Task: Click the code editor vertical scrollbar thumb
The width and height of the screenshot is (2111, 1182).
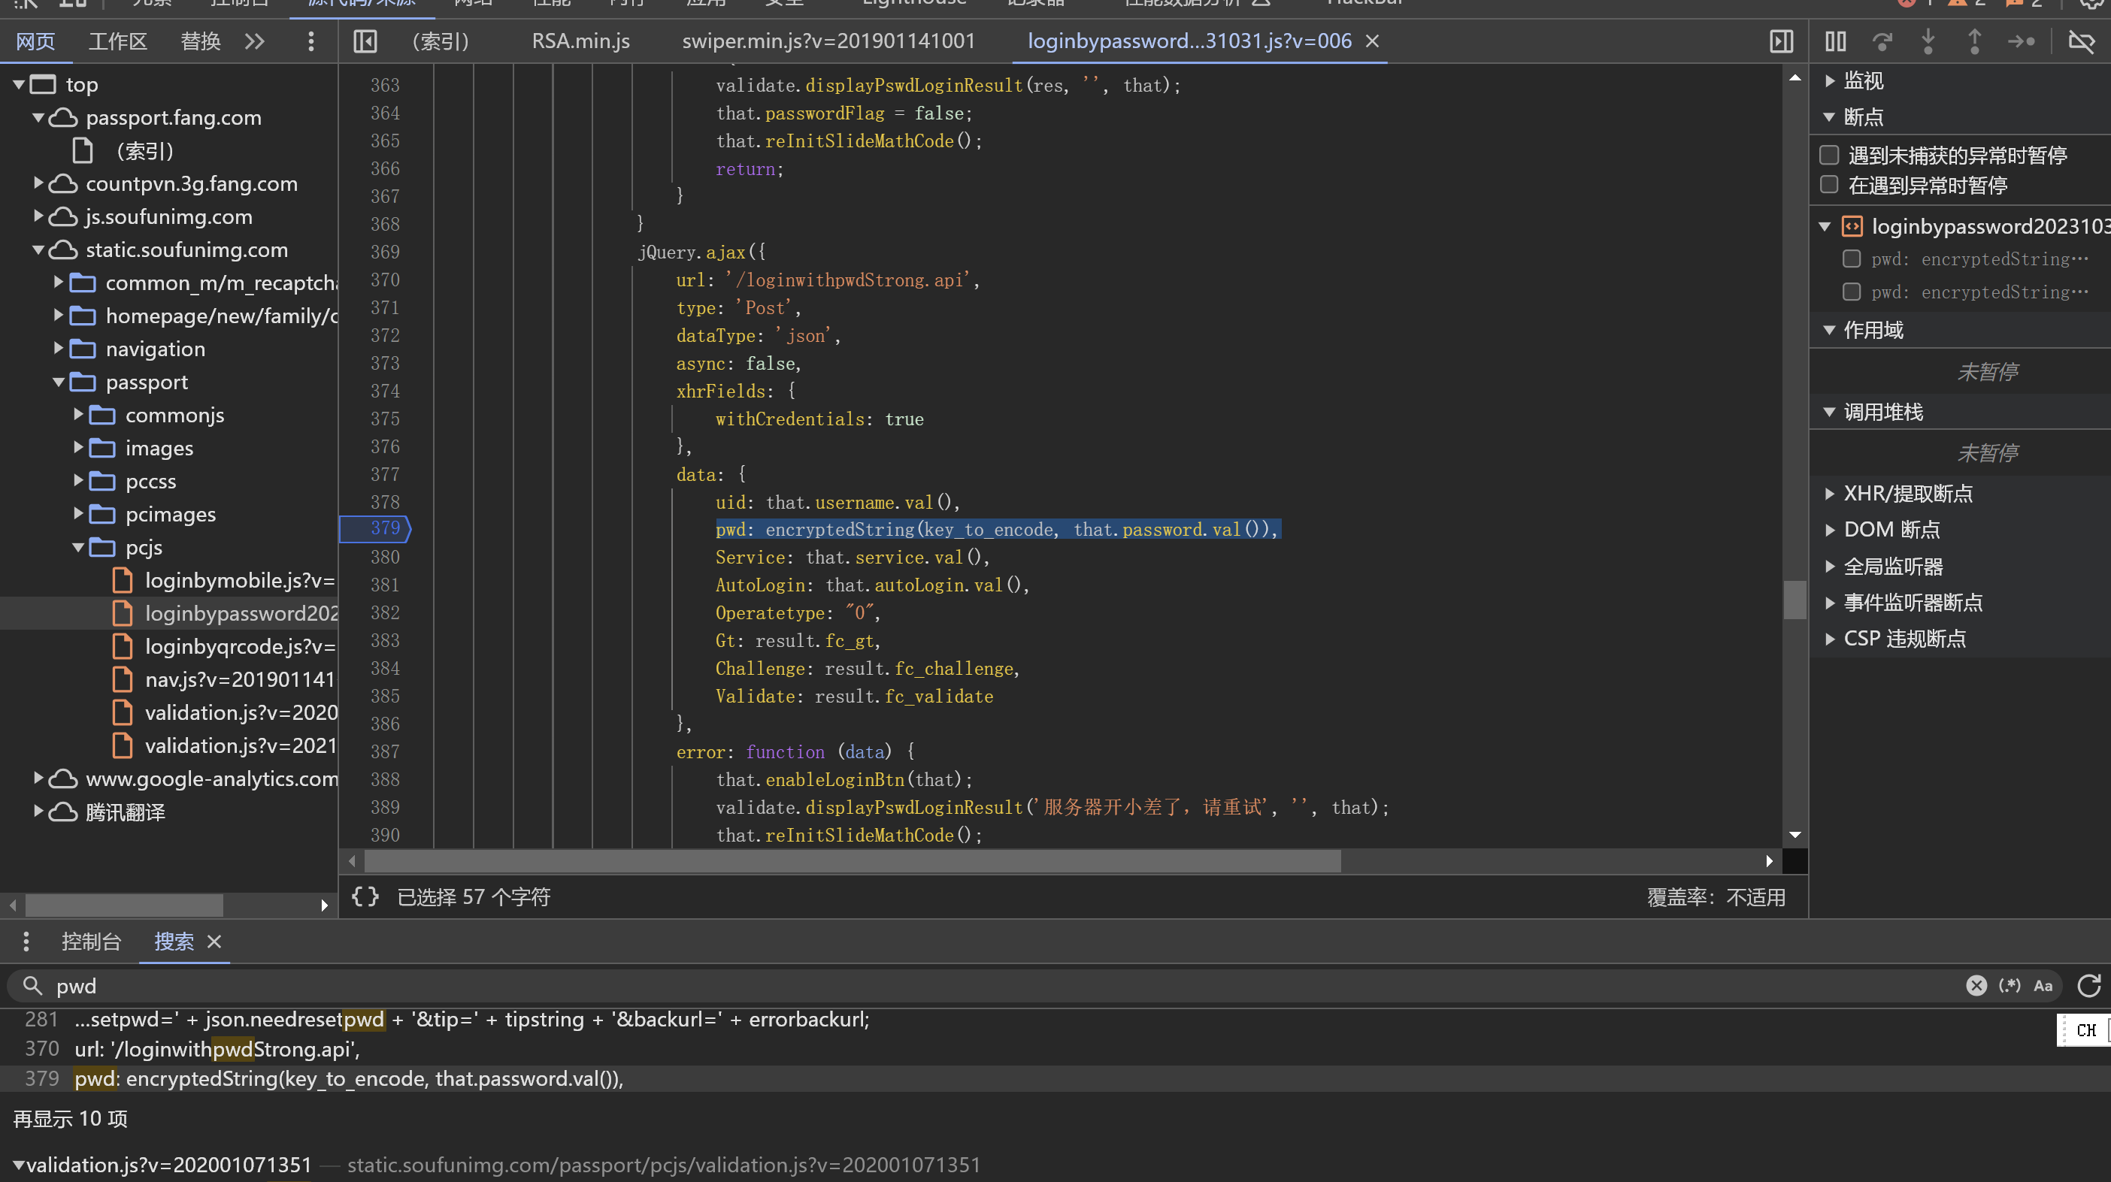Action: [x=1795, y=600]
